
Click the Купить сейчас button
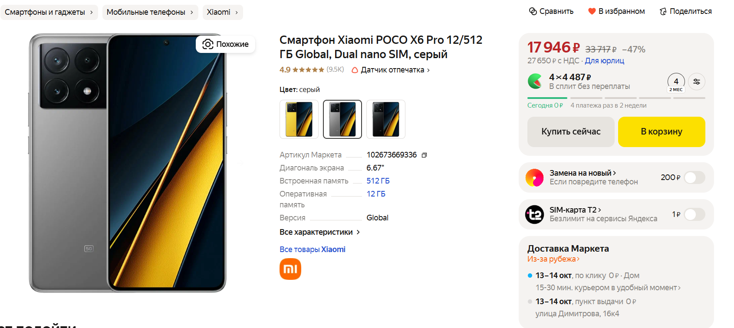(x=570, y=132)
